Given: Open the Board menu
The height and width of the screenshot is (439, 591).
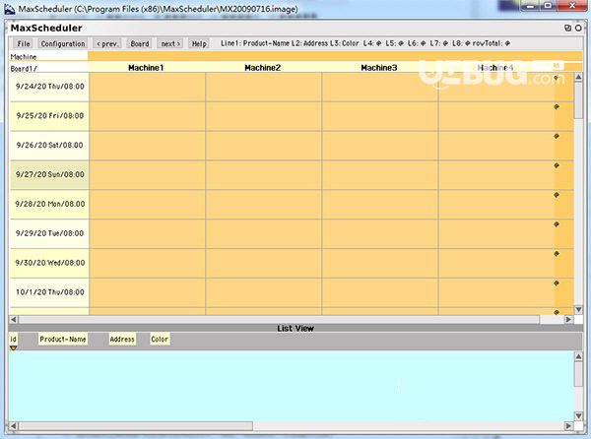Looking at the screenshot, I should (140, 43).
